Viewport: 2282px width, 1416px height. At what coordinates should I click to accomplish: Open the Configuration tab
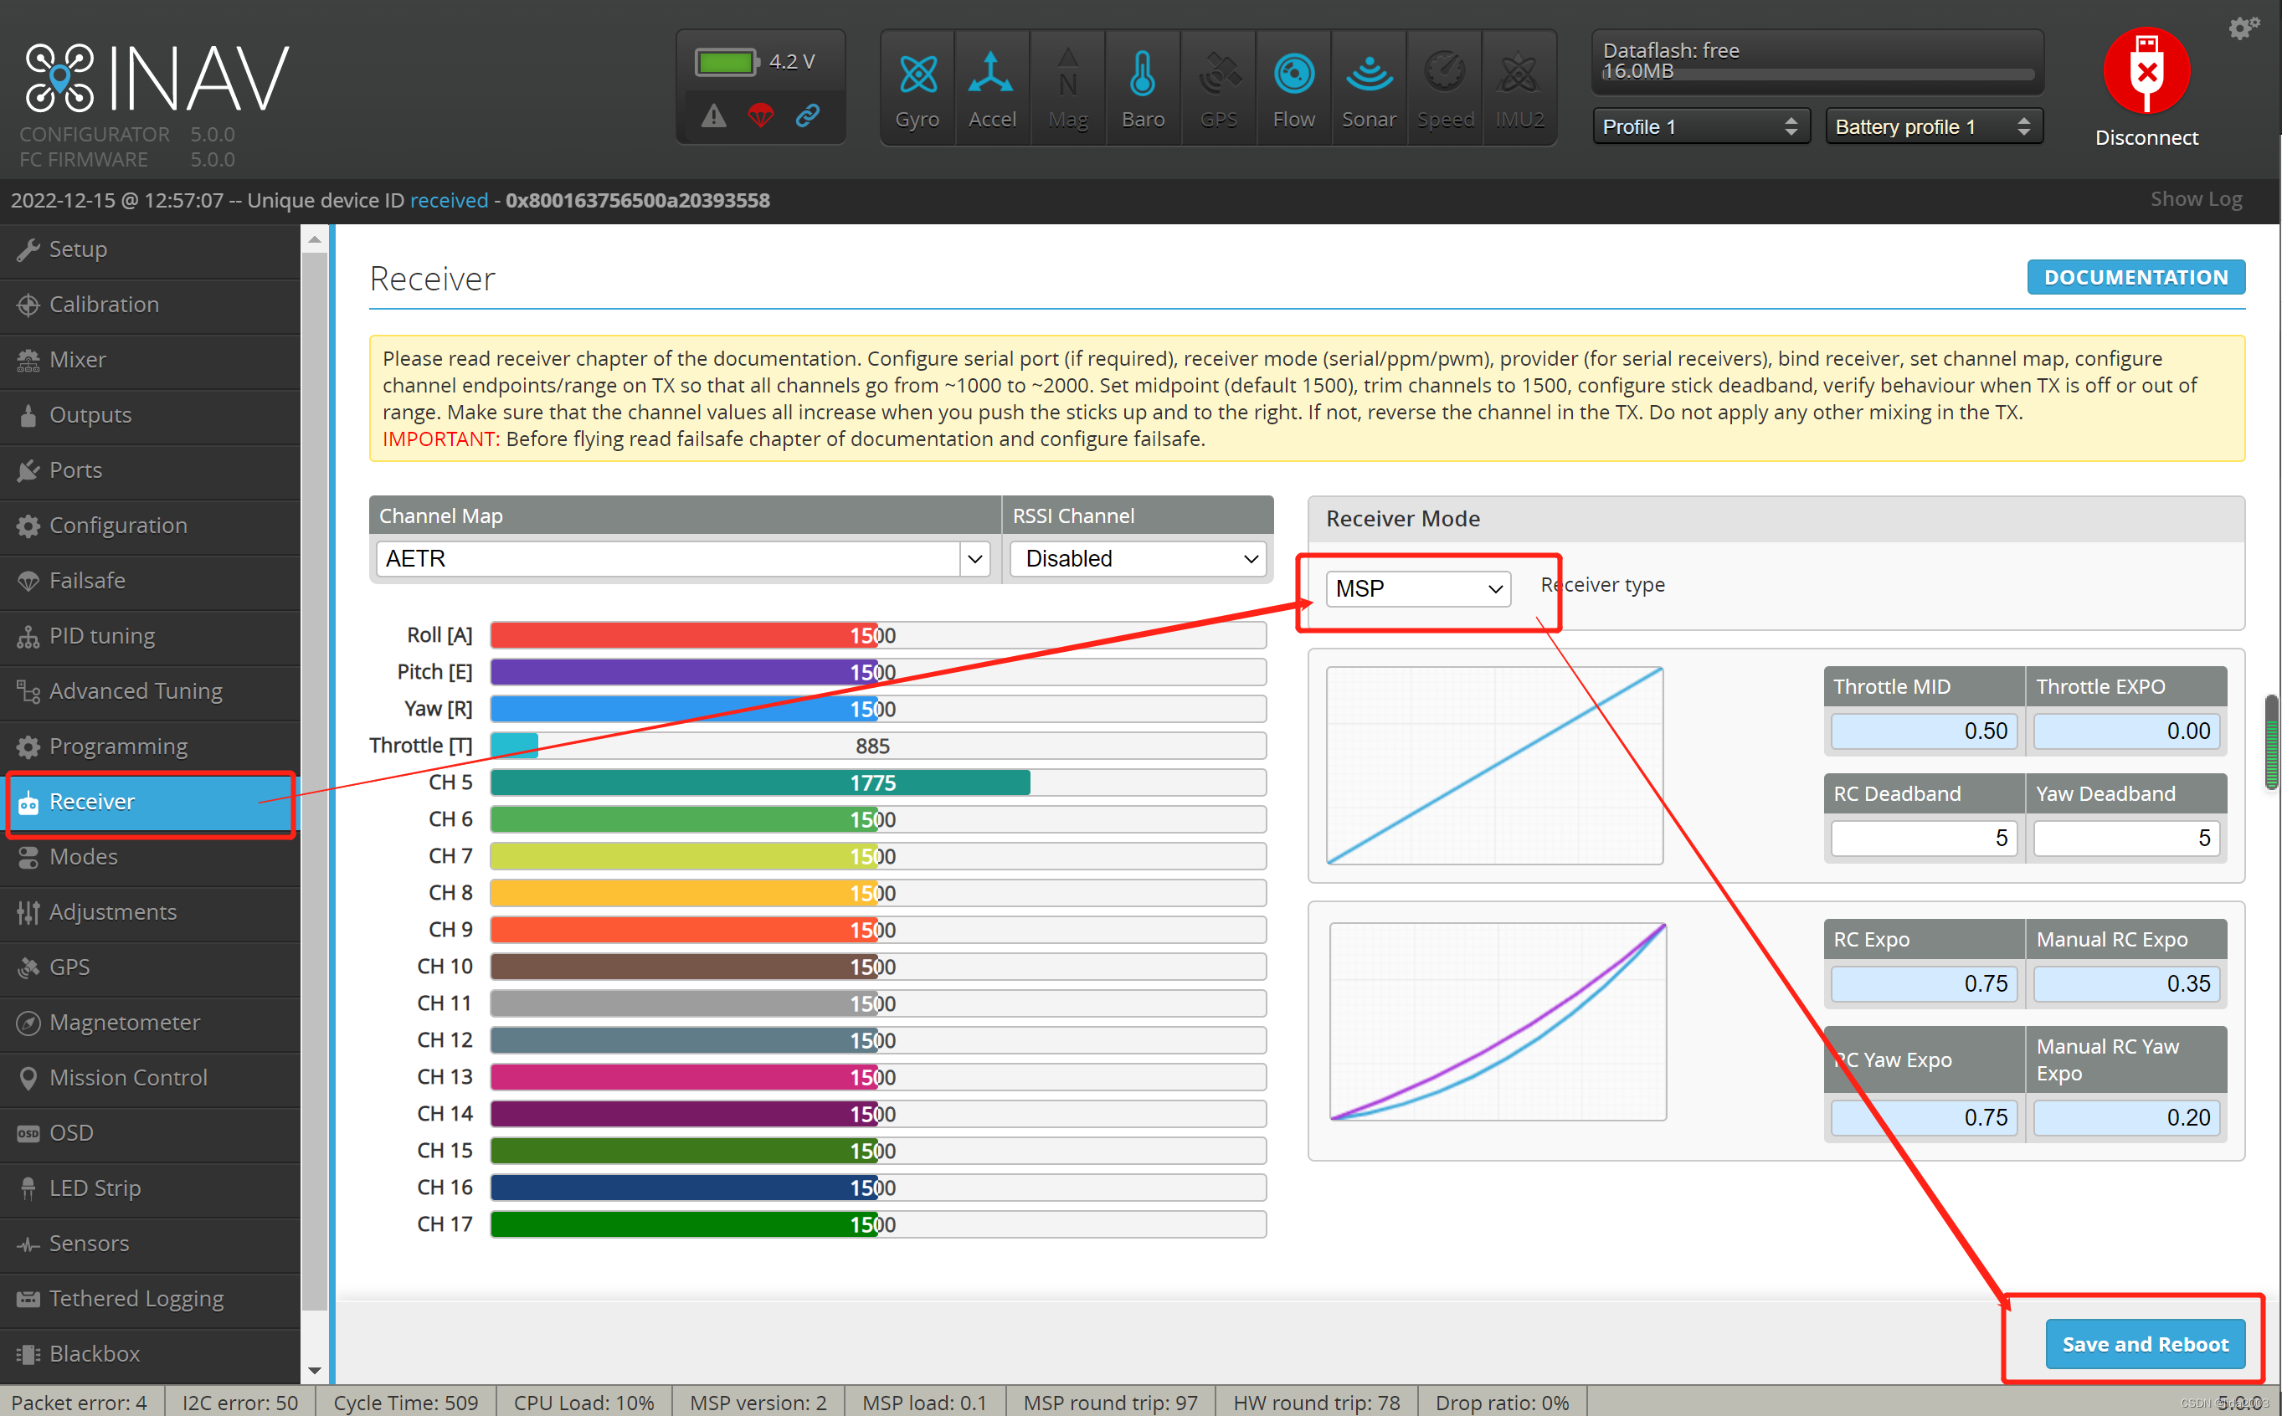pos(150,526)
